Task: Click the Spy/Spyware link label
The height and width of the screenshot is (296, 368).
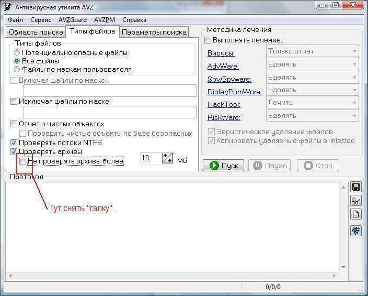Action: [x=229, y=79]
